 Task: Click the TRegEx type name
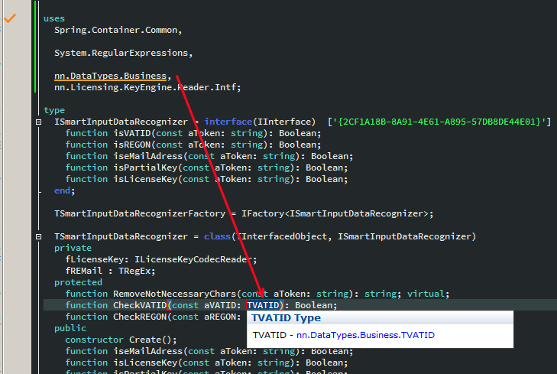click(x=134, y=271)
